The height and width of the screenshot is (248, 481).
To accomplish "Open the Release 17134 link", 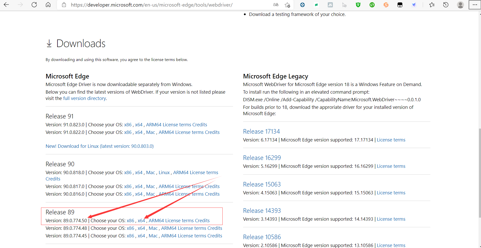I will [x=261, y=131].
